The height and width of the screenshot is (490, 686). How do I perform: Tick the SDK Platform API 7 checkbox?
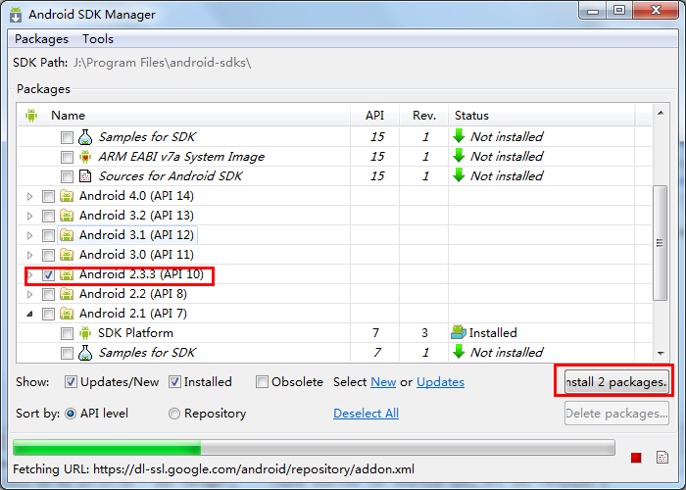click(x=67, y=334)
